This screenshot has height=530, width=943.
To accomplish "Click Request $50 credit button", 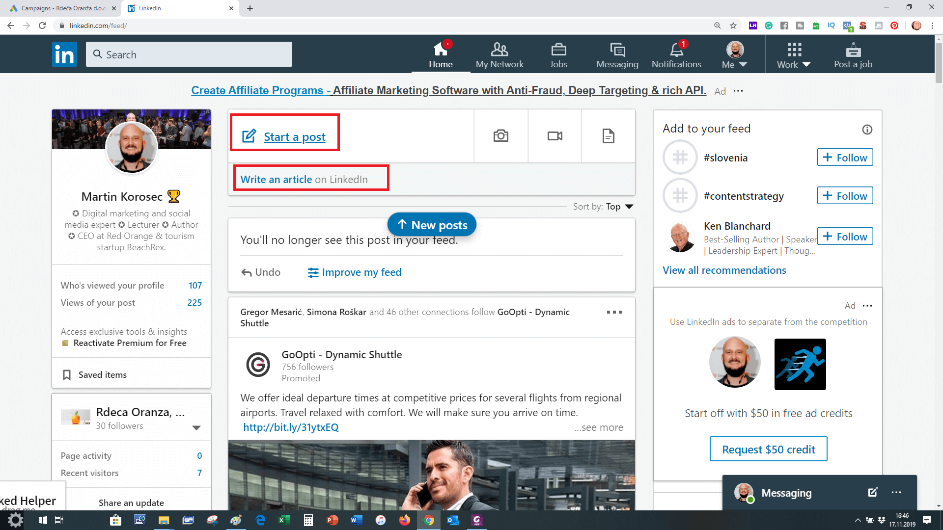I will tap(768, 449).
